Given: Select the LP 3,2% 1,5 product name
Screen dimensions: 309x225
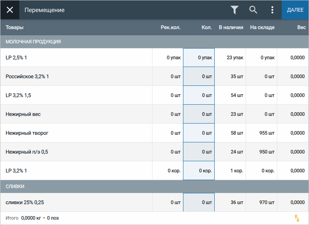Looking at the screenshot, I should coord(18,95).
